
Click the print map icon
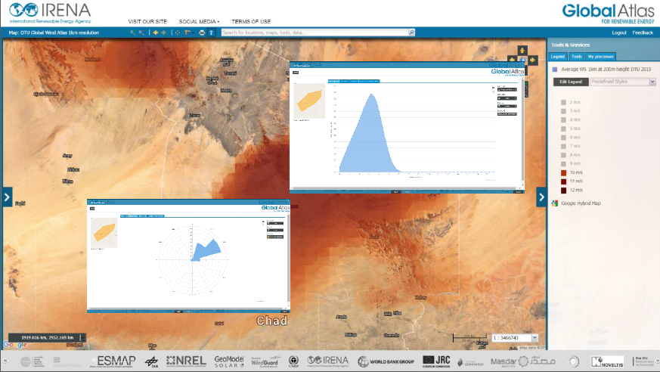(202, 33)
